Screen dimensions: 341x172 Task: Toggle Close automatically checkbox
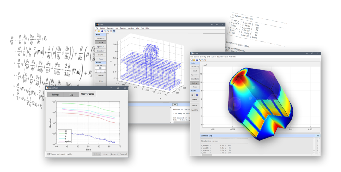(x=48, y=154)
